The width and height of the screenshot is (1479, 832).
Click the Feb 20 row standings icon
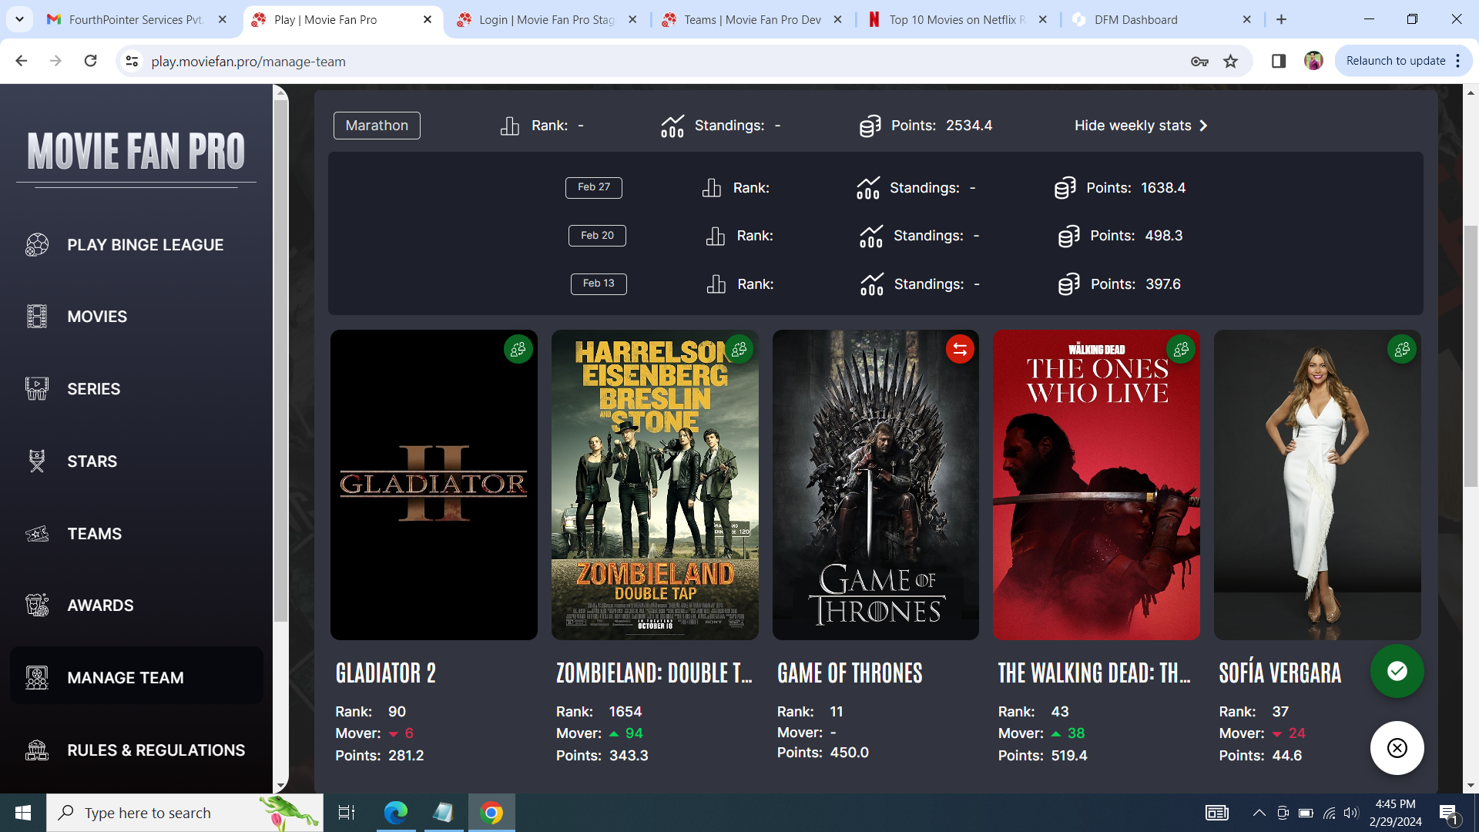[x=871, y=236]
